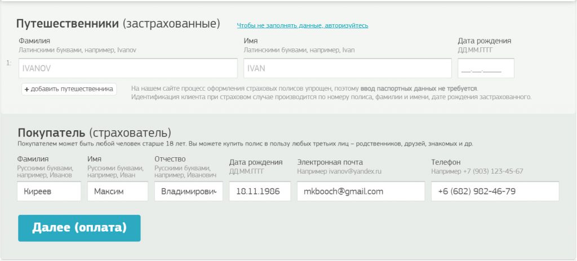The height and width of the screenshot is (261, 577).
Task: Click buyer surname field containing Киреев
Action: point(49,191)
